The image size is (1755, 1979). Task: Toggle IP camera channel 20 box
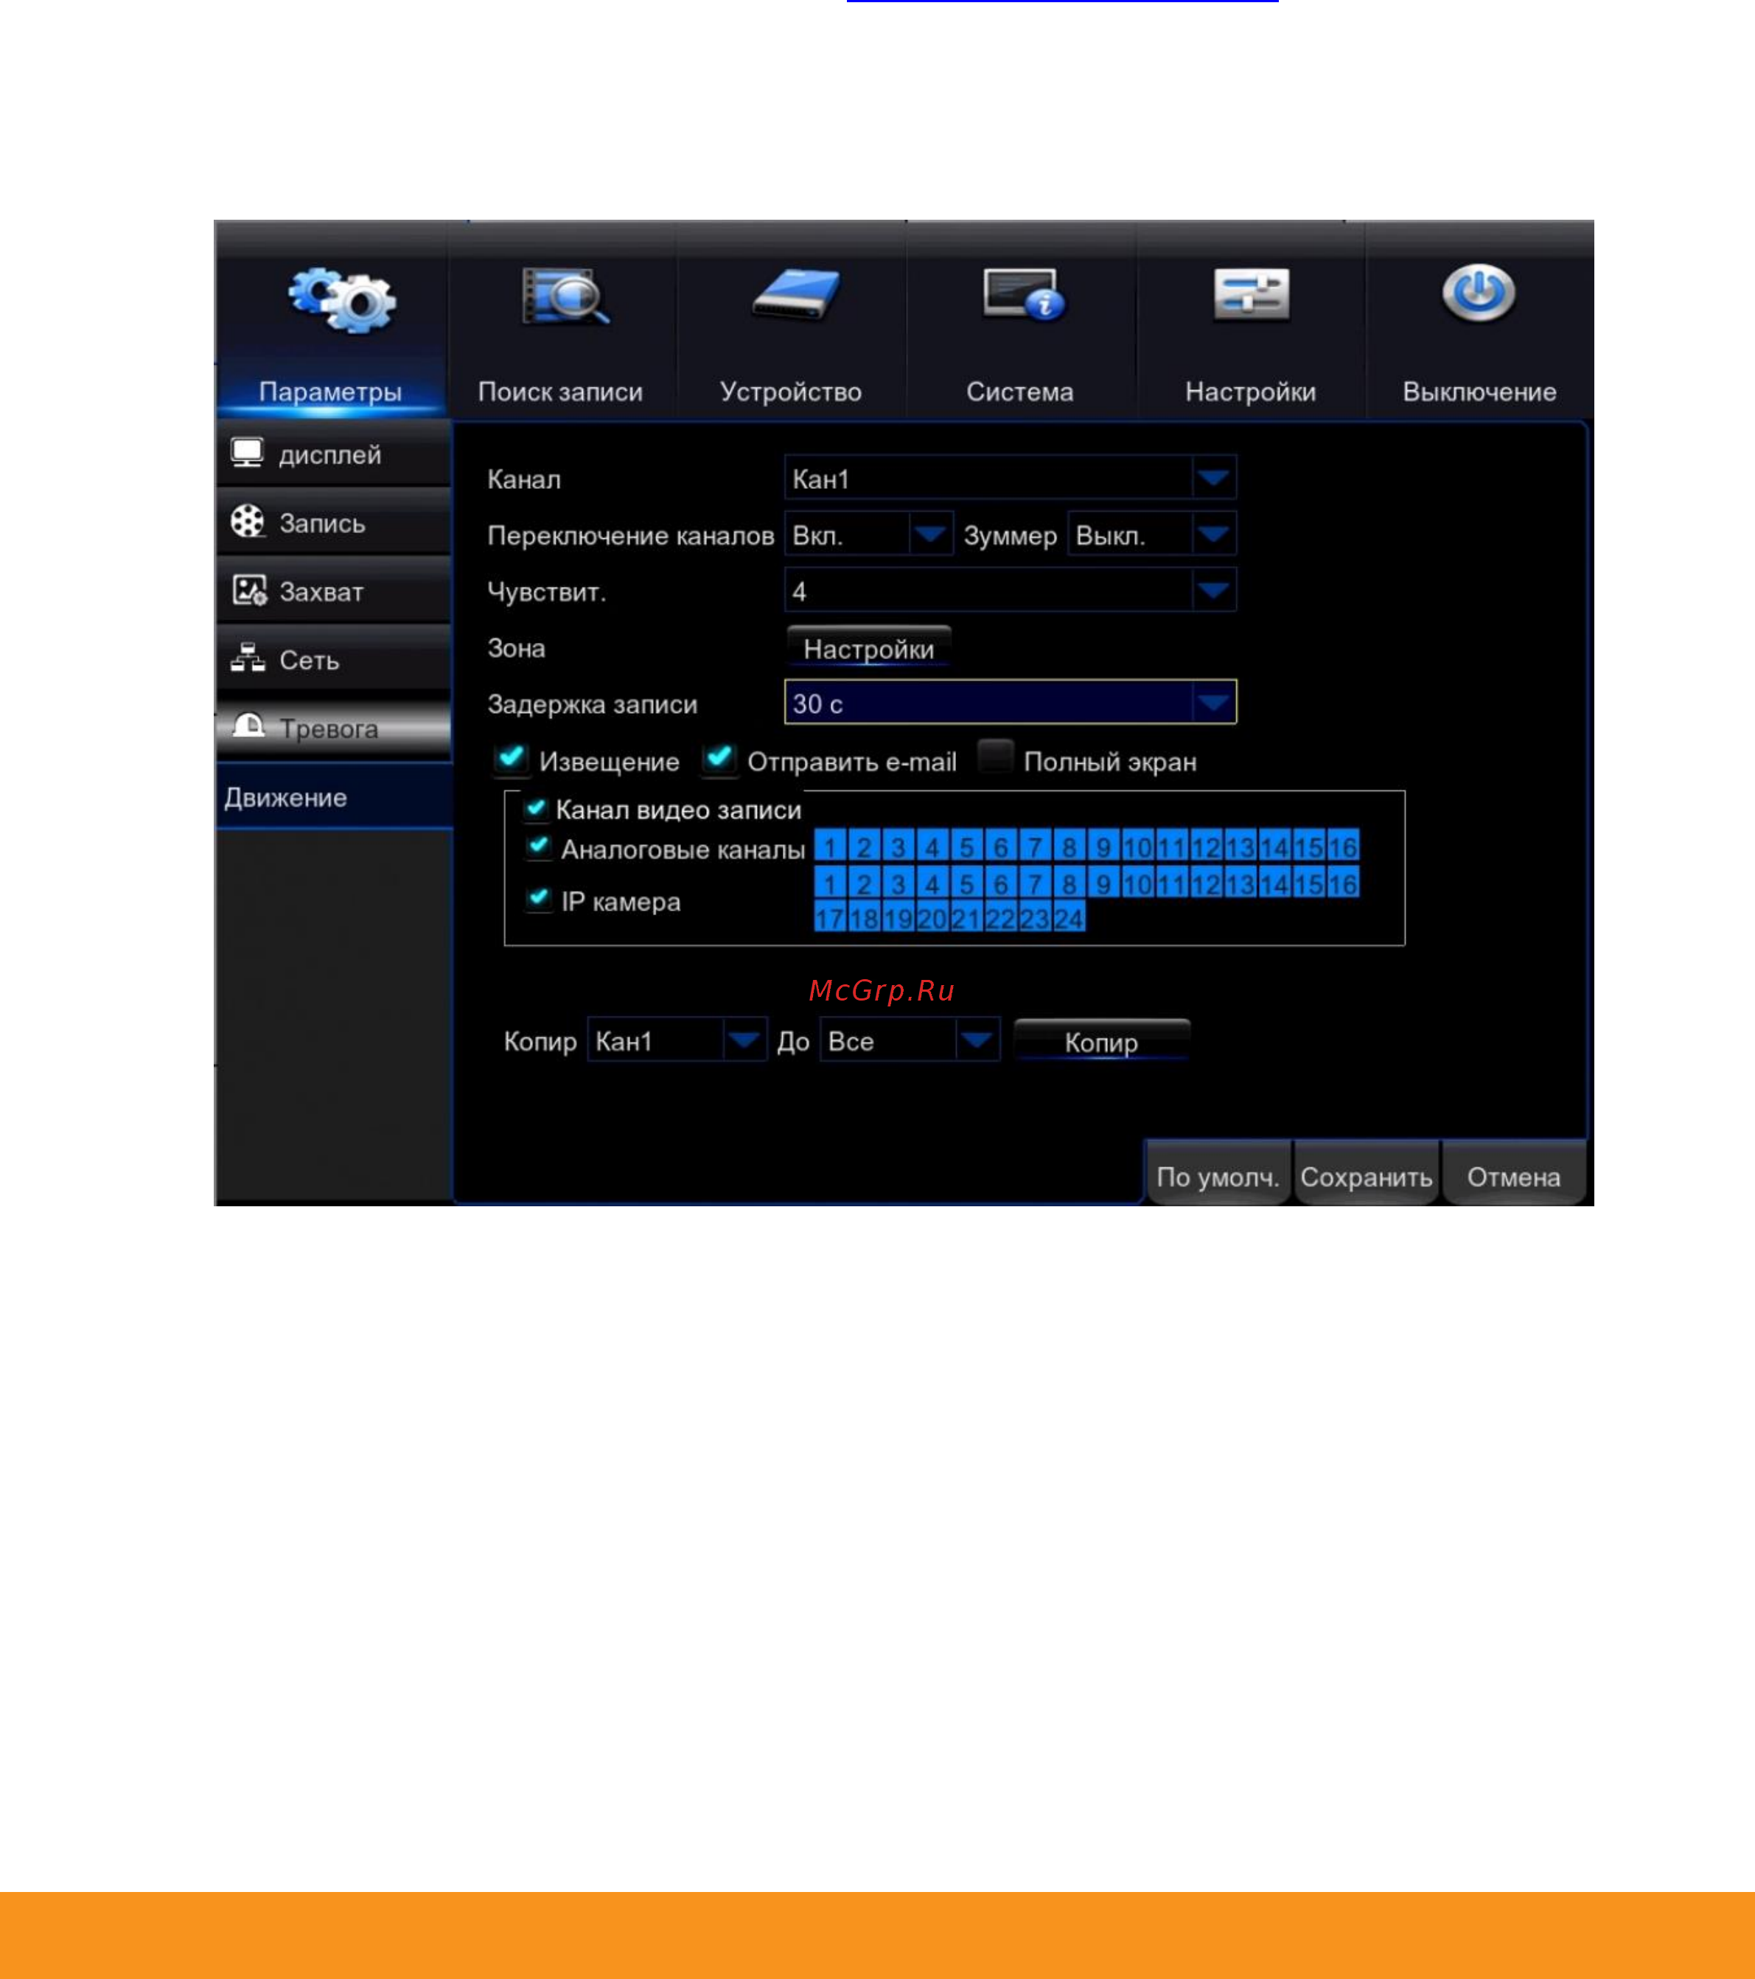pos(932,917)
